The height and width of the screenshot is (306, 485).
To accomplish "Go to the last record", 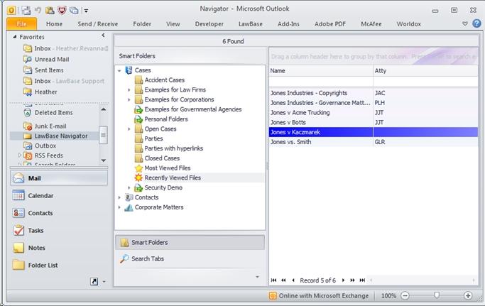I will click(362, 280).
